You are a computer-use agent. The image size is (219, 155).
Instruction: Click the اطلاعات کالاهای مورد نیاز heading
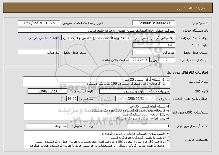(x=187, y=73)
